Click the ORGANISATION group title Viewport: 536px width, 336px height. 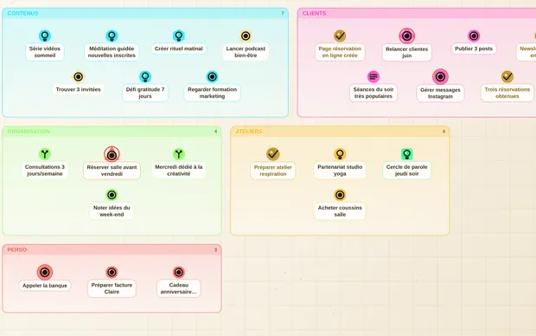[29, 132]
